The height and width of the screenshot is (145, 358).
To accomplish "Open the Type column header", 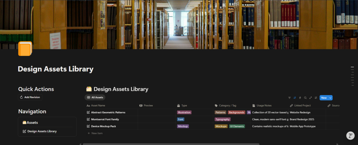I will point(182,106).
